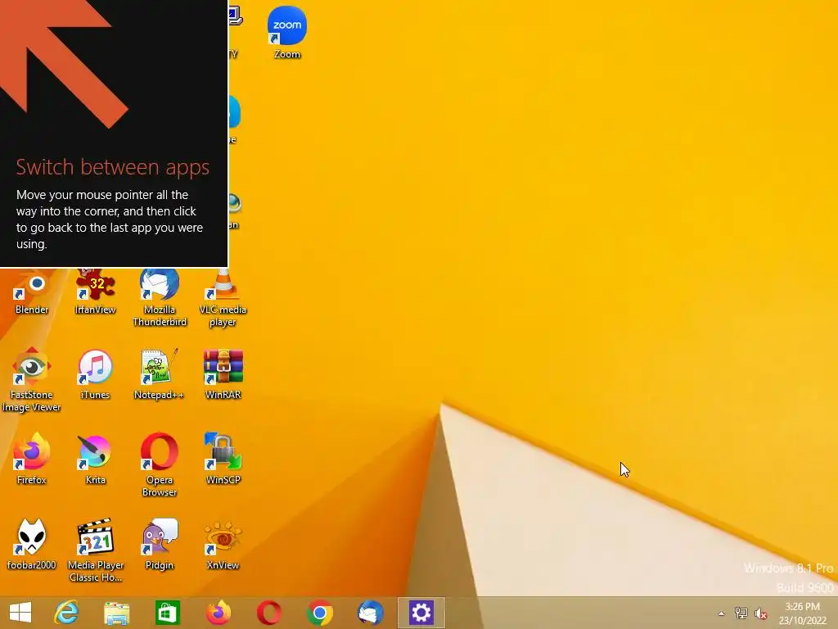Viewport: 838px width, 629px height.
Task: Open the network status tray icon
Action: point(741,613)
